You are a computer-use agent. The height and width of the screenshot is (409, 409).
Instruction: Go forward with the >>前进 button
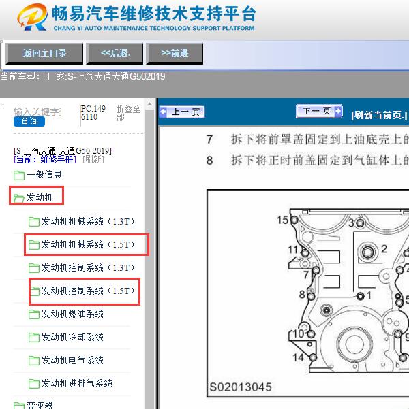click(175, 54)
